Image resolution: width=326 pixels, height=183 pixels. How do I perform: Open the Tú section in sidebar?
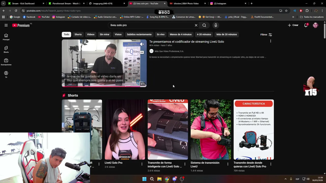(x=6, y=74)
